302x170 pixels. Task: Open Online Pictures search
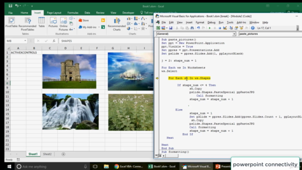(63, 24)
